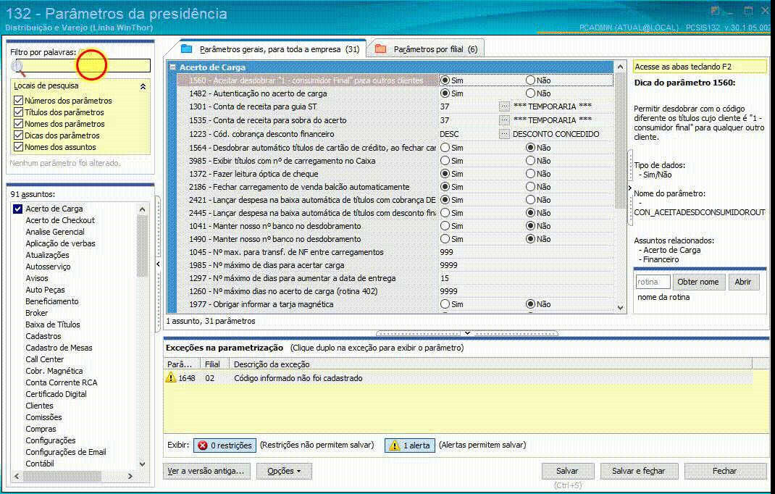Click the Fechar button
Viewport: 775px width, 494px height.
pyautogui.click(x=724, y=471)
